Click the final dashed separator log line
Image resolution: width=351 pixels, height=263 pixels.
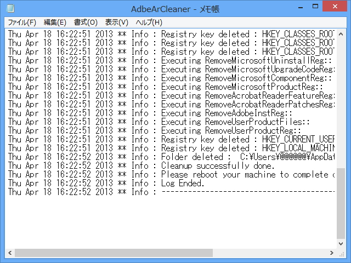[171, 192]
